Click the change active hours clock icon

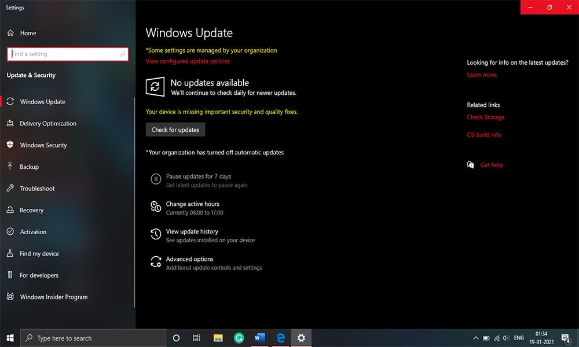(156, 206)
